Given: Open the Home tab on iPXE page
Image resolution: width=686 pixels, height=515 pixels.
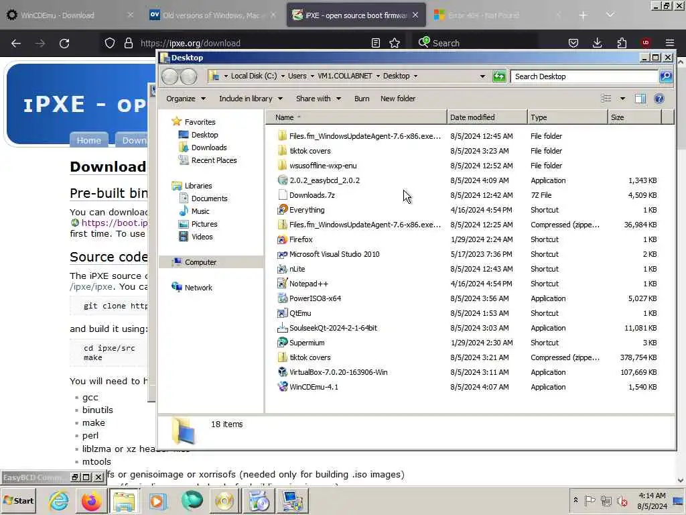Looking at the screenshot, I should coord(89,140).
